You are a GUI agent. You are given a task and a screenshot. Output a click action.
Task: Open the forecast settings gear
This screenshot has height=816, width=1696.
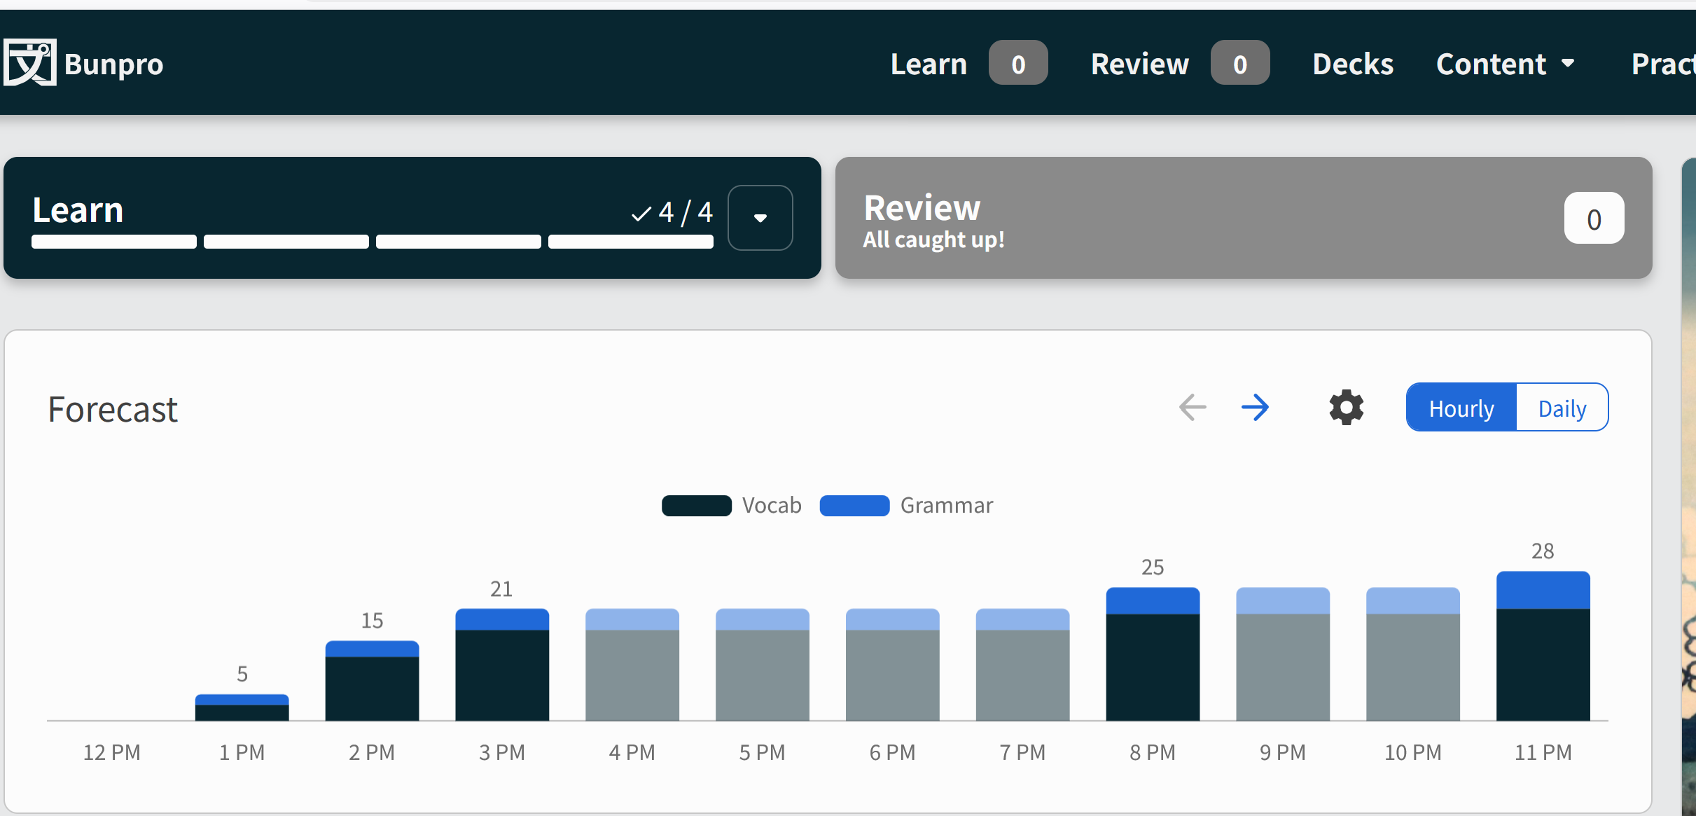point(1346,408)
